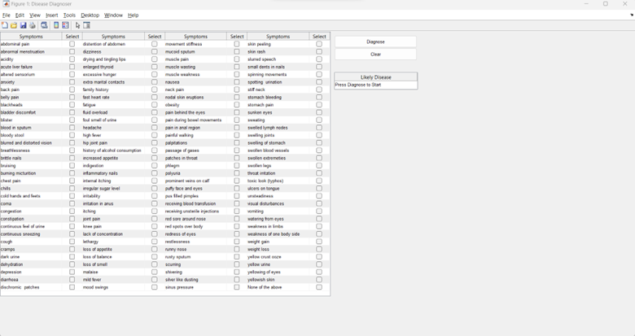Open a file using the folder icon
This screenshot has width=635, height=336.
pyautogui.click(x=14, y=25)
